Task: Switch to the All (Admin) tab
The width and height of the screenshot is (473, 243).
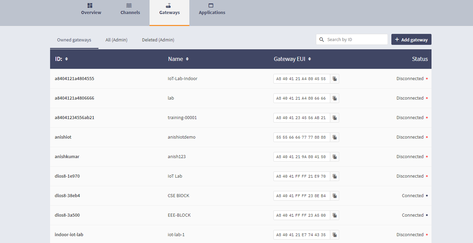Action: (x=116, y=40)
